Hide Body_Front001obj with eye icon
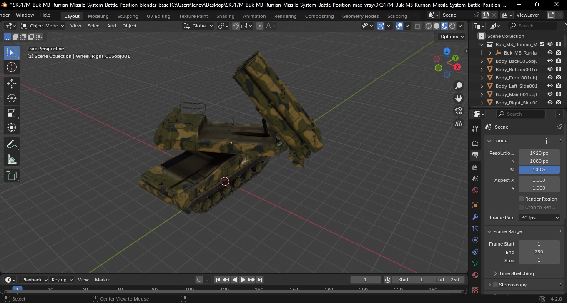Image resolution: width=567 pixels, height=303 pixels. pyautogui.click(x=550, y=77)
